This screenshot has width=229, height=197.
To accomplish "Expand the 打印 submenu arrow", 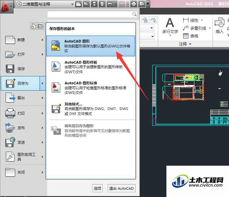I will click(43, 113).
